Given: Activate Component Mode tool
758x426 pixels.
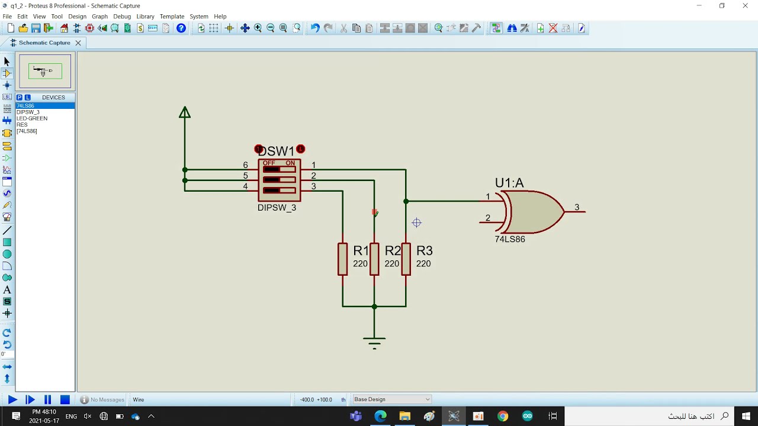Looking at the screenshot, I should 7,73.
